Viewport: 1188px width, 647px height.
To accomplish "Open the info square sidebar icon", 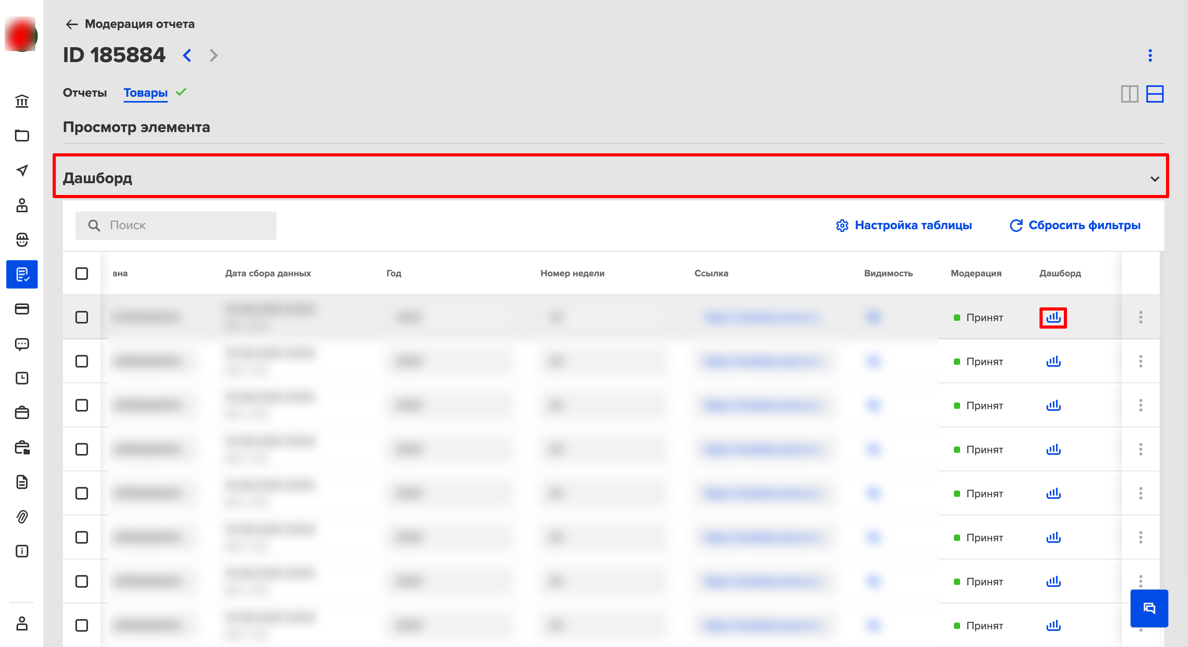I will coord(22,551).
